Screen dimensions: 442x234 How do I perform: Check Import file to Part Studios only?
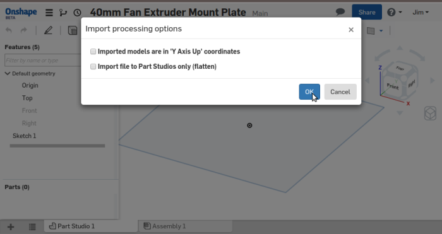pyautogui.click(x=93, y=66)
